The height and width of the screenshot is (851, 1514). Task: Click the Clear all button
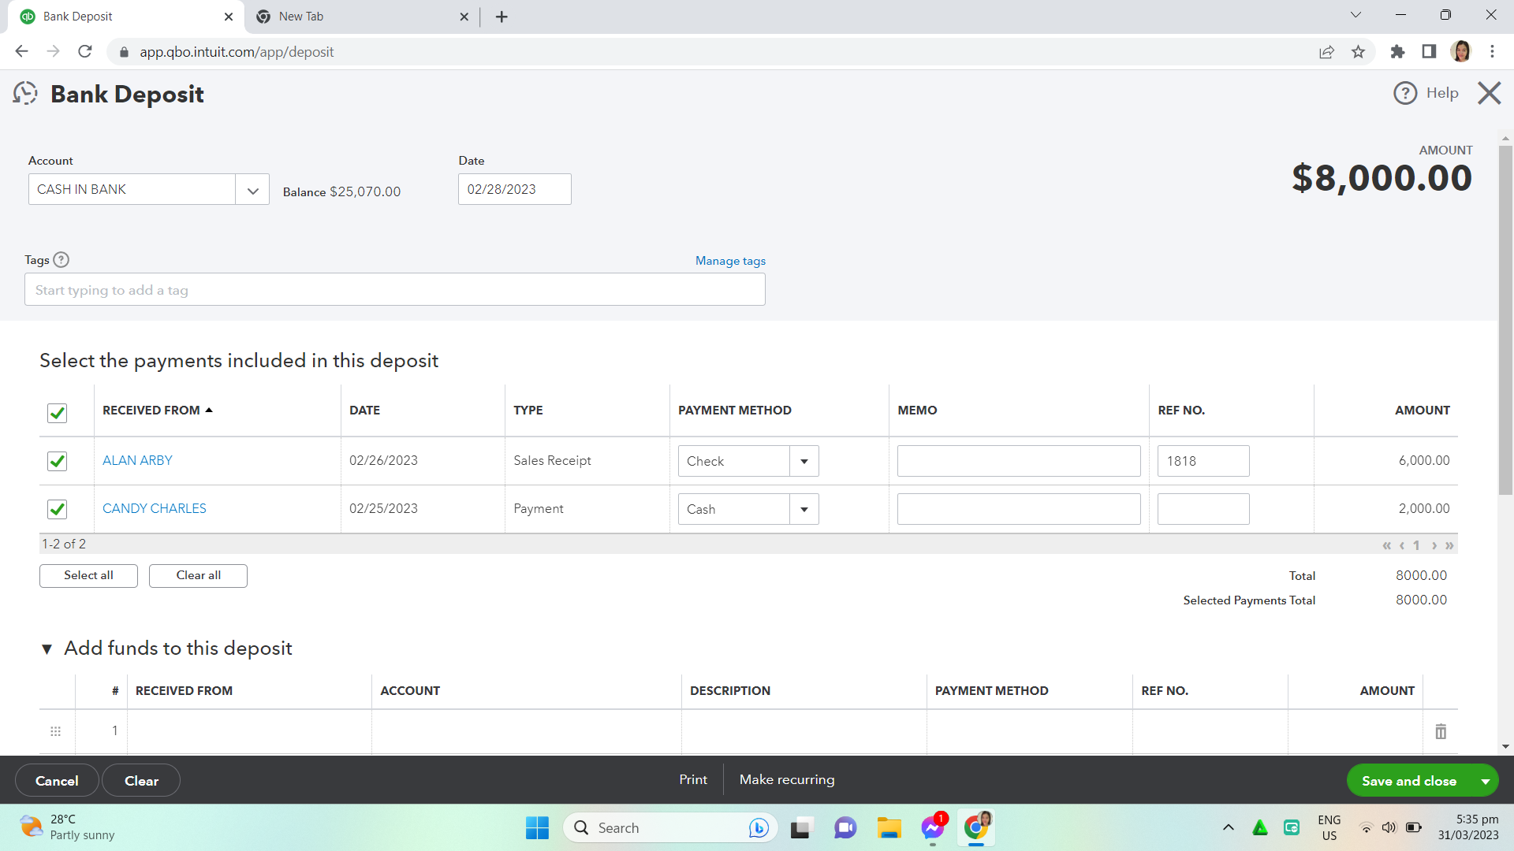[198, 575]
